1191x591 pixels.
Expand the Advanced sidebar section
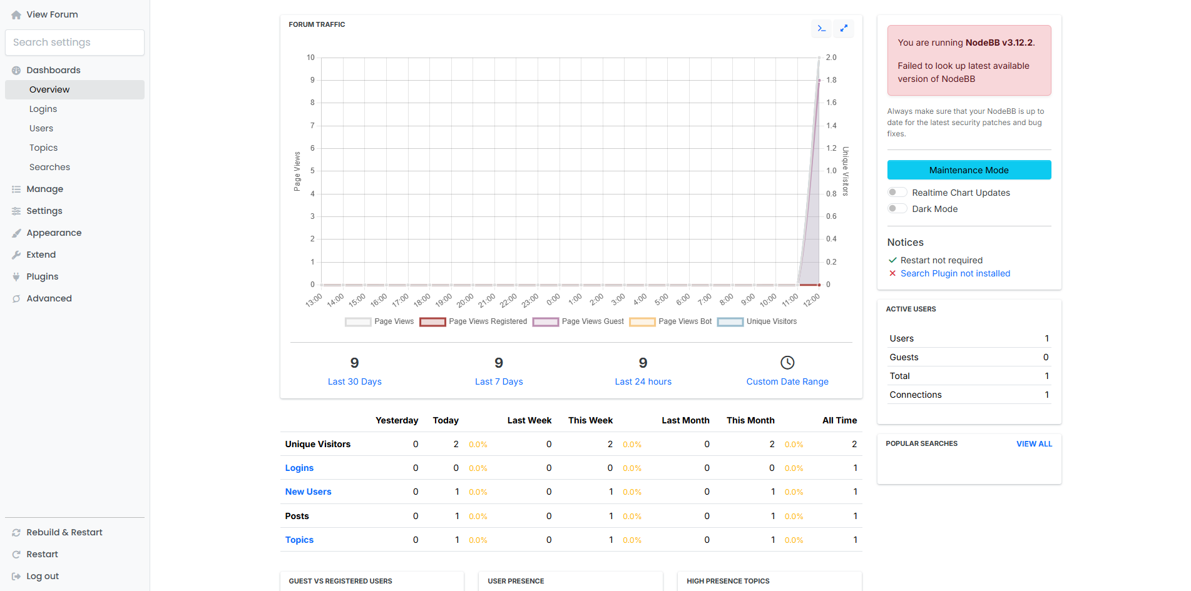click(x=74, y=298)
